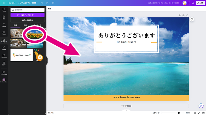This screenshot has width=206, height=115.
Task: Open the grid view icon
Action: pos(195,113)
